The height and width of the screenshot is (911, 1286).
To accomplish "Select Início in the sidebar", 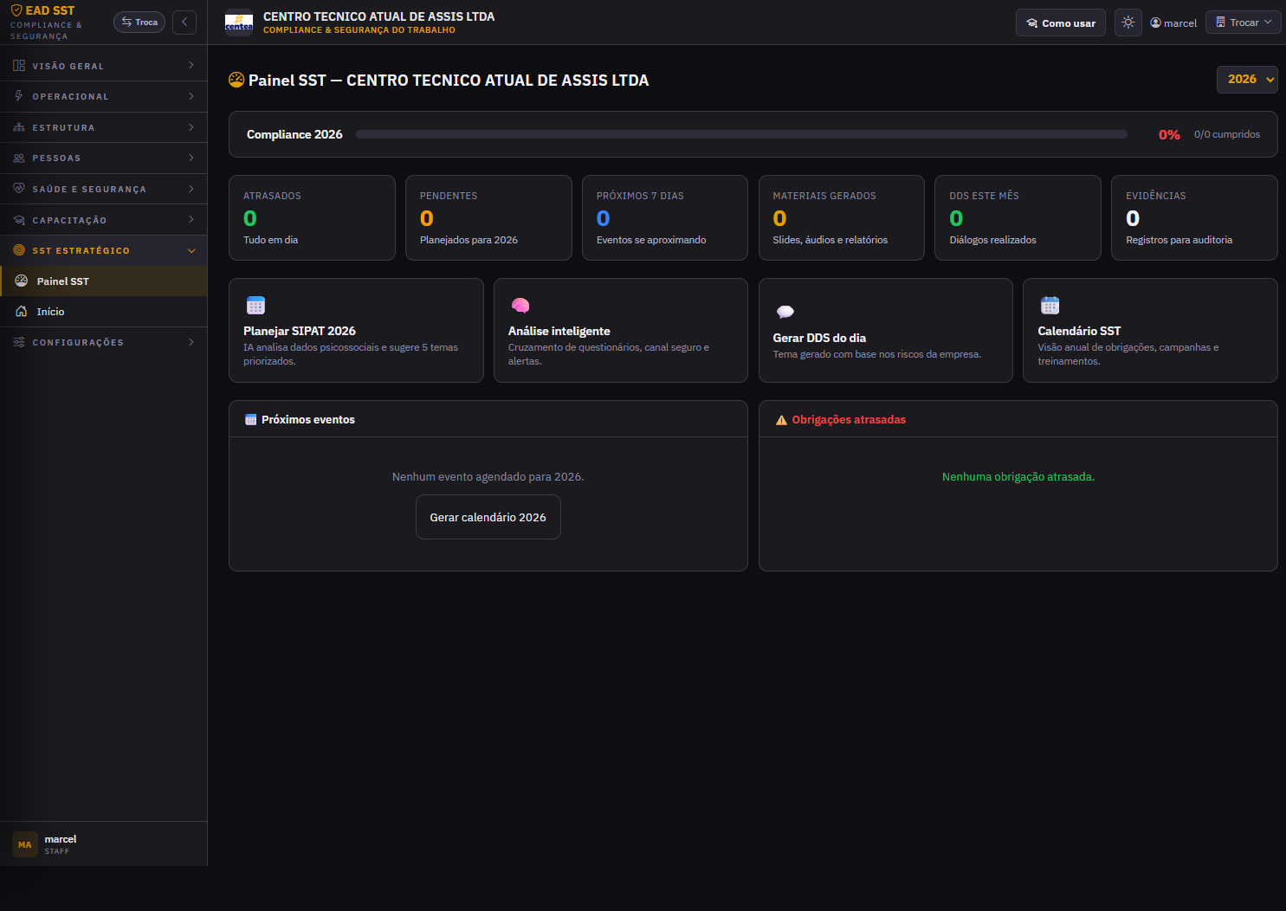I will coord(103,312).
